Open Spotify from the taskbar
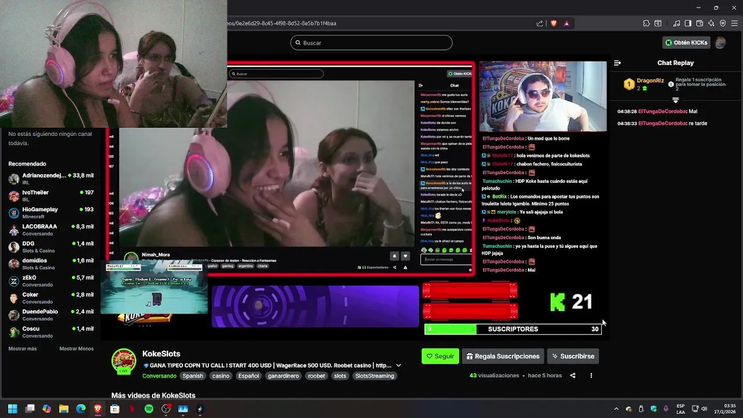 coord(149,409)
